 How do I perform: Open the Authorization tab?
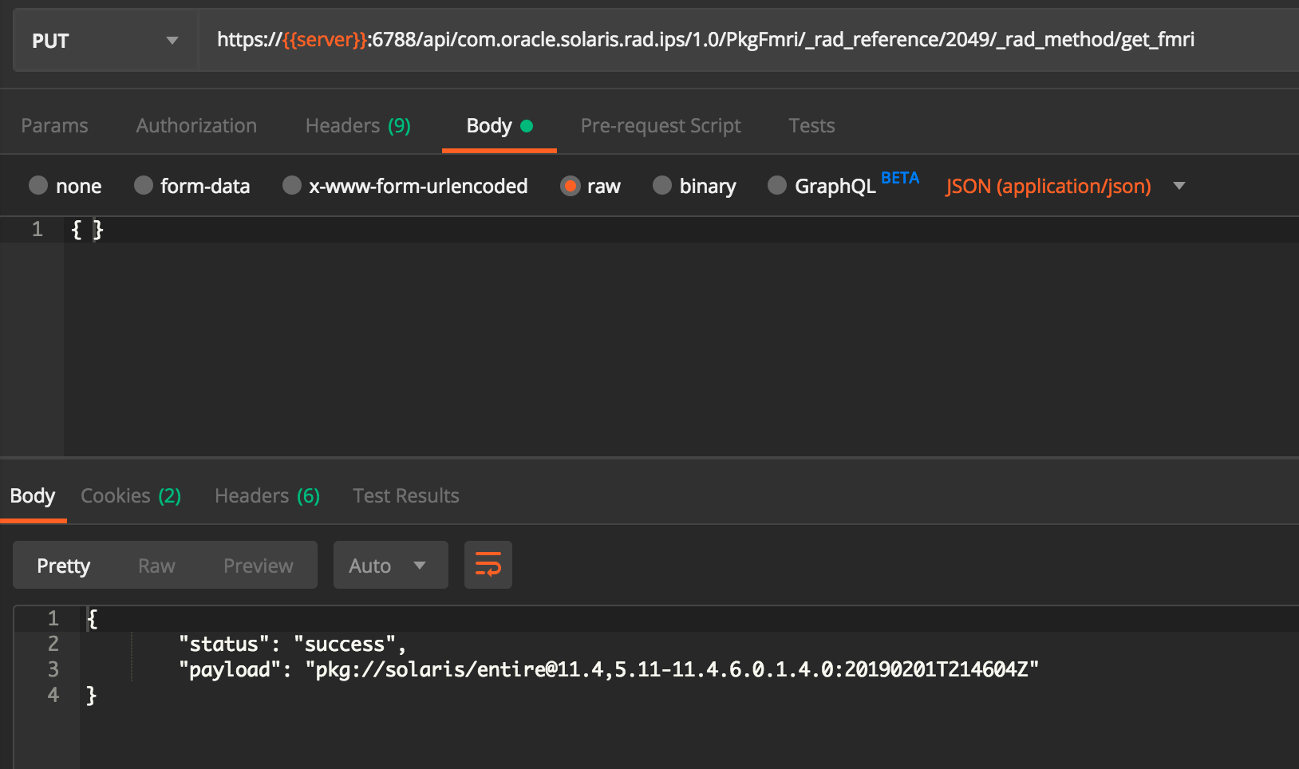pos(196,125)
